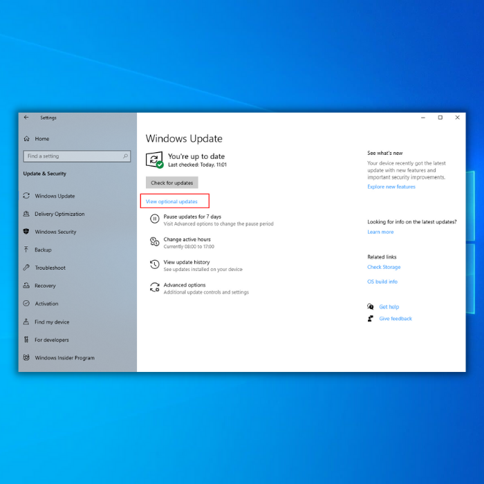Minimize the Settings window

pyautogui.click(x=423, y=118)
